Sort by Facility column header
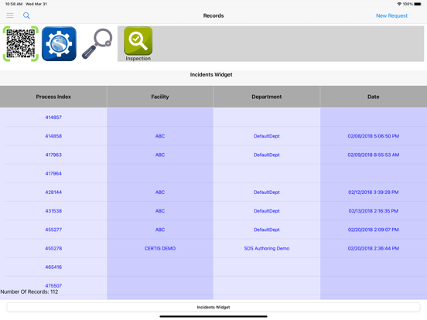 point(160,97)
